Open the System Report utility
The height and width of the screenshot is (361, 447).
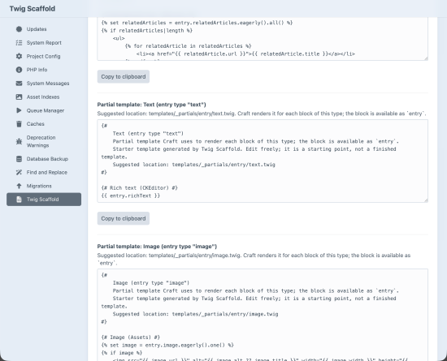click(x=44, y=43)
